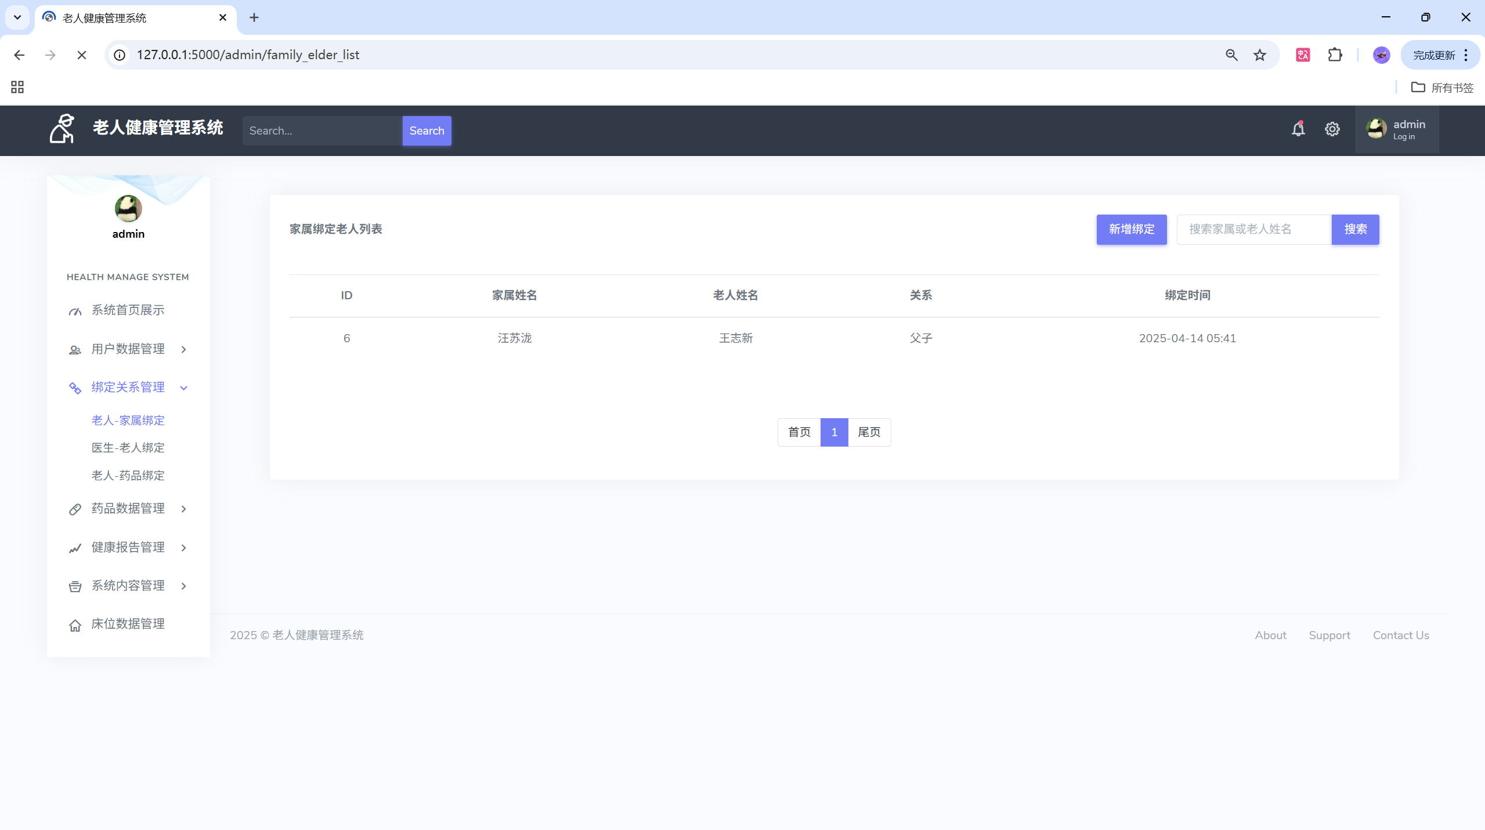1485x830 pixels.
Task: Select the 老人-药品绑定 submenu item
Action: tap(128, 476)
